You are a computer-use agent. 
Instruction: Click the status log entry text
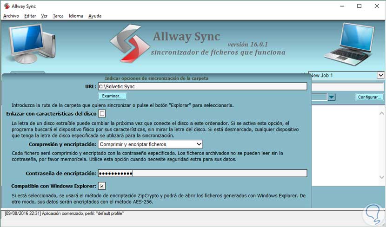pyautogui.click(x=64, y=214)
